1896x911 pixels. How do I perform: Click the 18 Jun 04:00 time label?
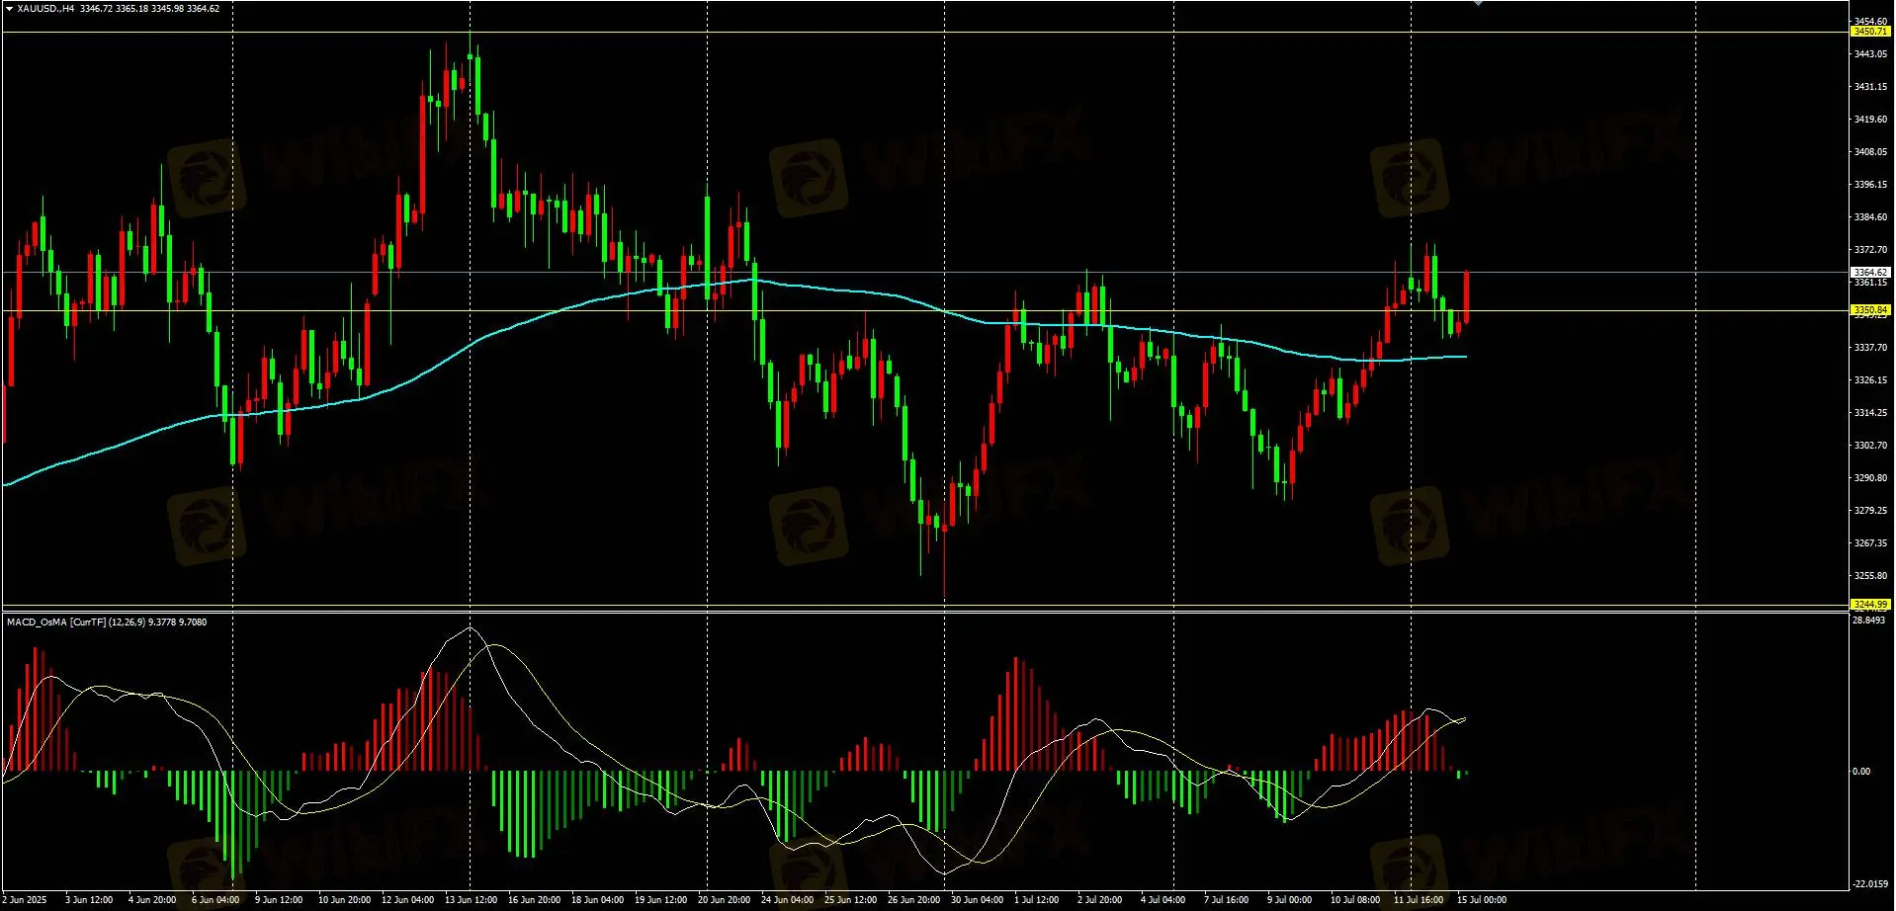(x=597, y=900)
